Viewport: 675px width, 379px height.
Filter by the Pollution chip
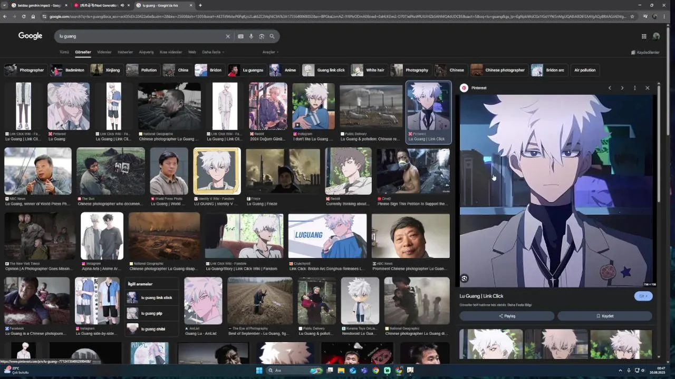[x=142, y=70]
